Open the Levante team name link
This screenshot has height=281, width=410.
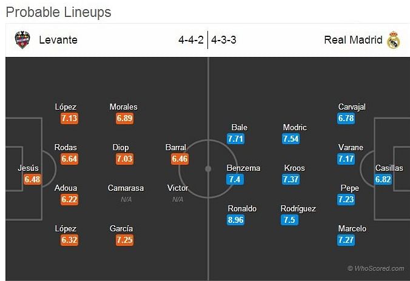(58, 40)
